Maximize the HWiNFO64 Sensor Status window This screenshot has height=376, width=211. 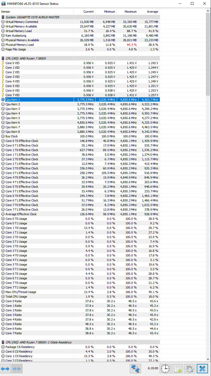(192, 4)
